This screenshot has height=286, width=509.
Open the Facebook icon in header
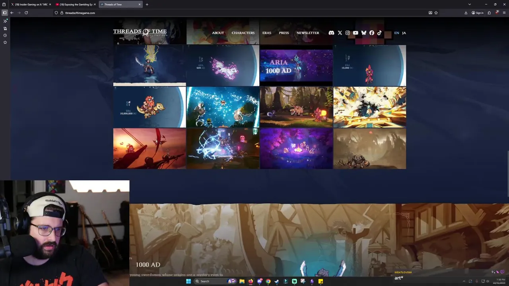371,33
